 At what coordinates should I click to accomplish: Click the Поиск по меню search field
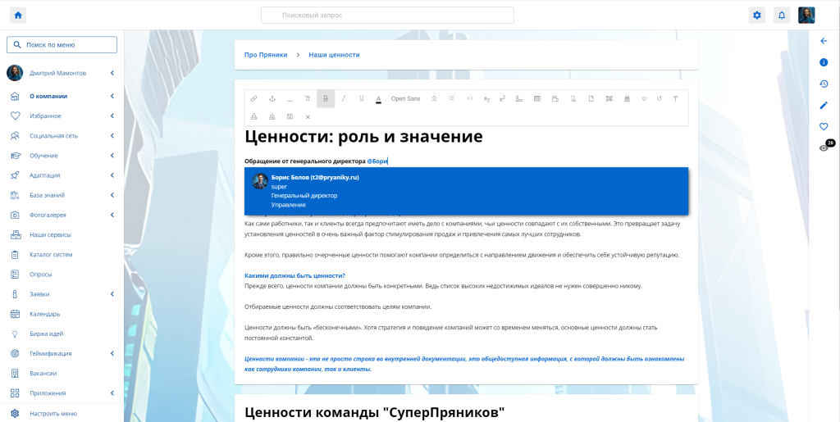[62, 45]
